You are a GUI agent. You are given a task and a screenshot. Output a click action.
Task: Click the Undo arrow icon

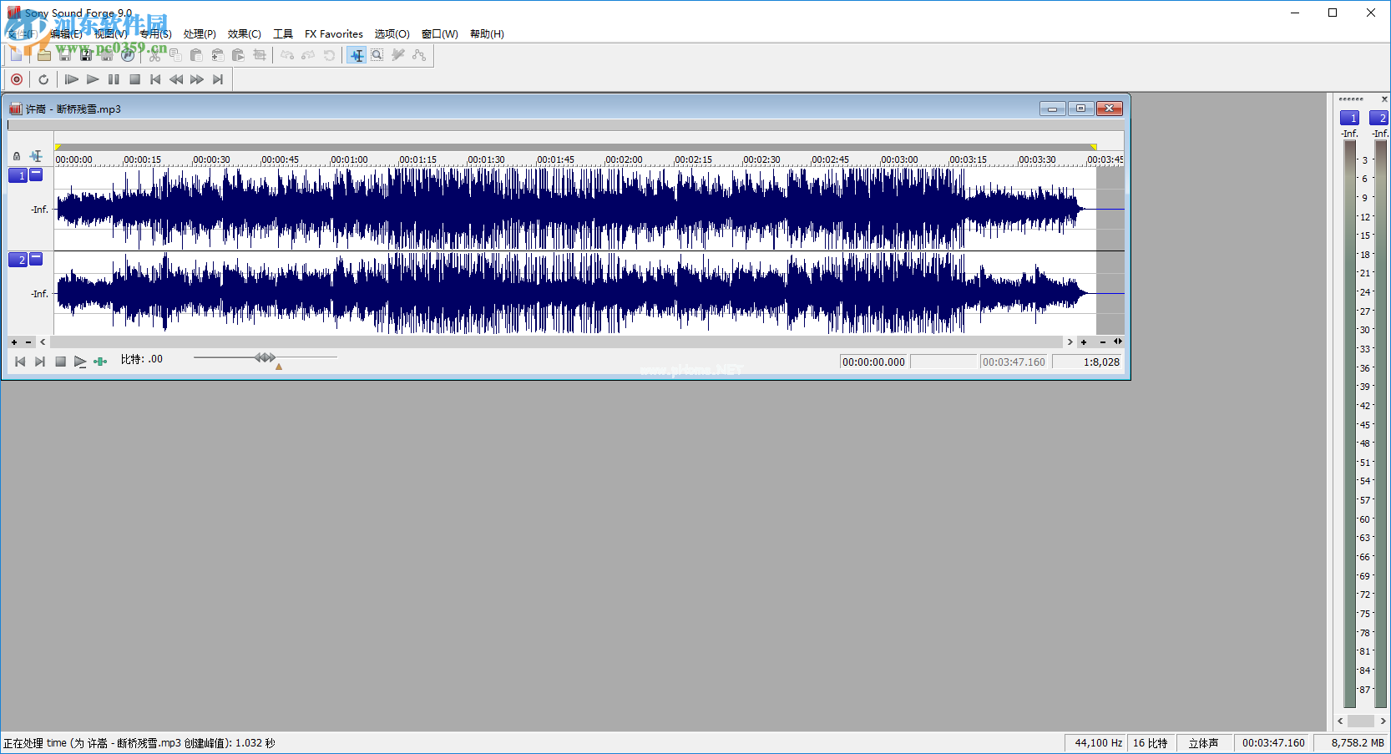[x=287, y=55]
